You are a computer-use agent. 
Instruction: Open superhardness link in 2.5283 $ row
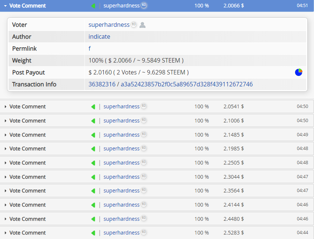click(121, 233)
